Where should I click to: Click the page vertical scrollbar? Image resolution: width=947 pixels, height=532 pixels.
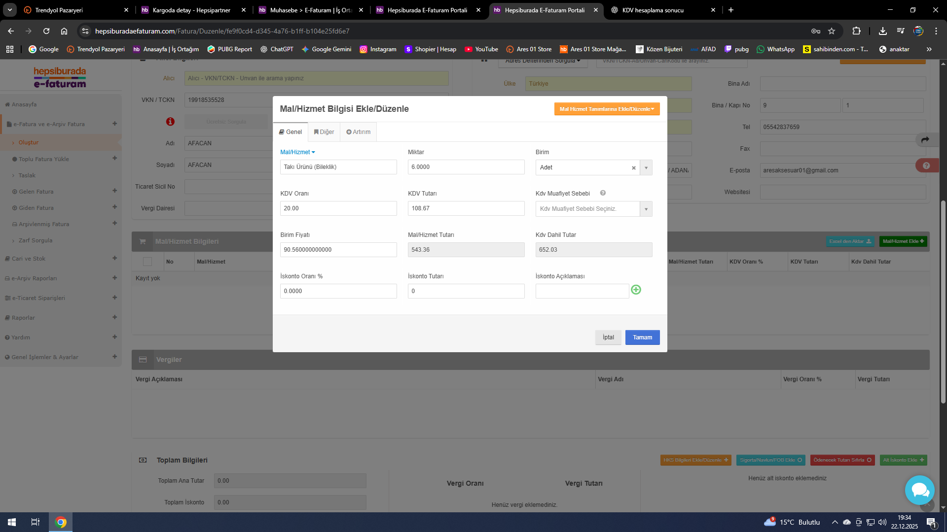pos(944,301)
